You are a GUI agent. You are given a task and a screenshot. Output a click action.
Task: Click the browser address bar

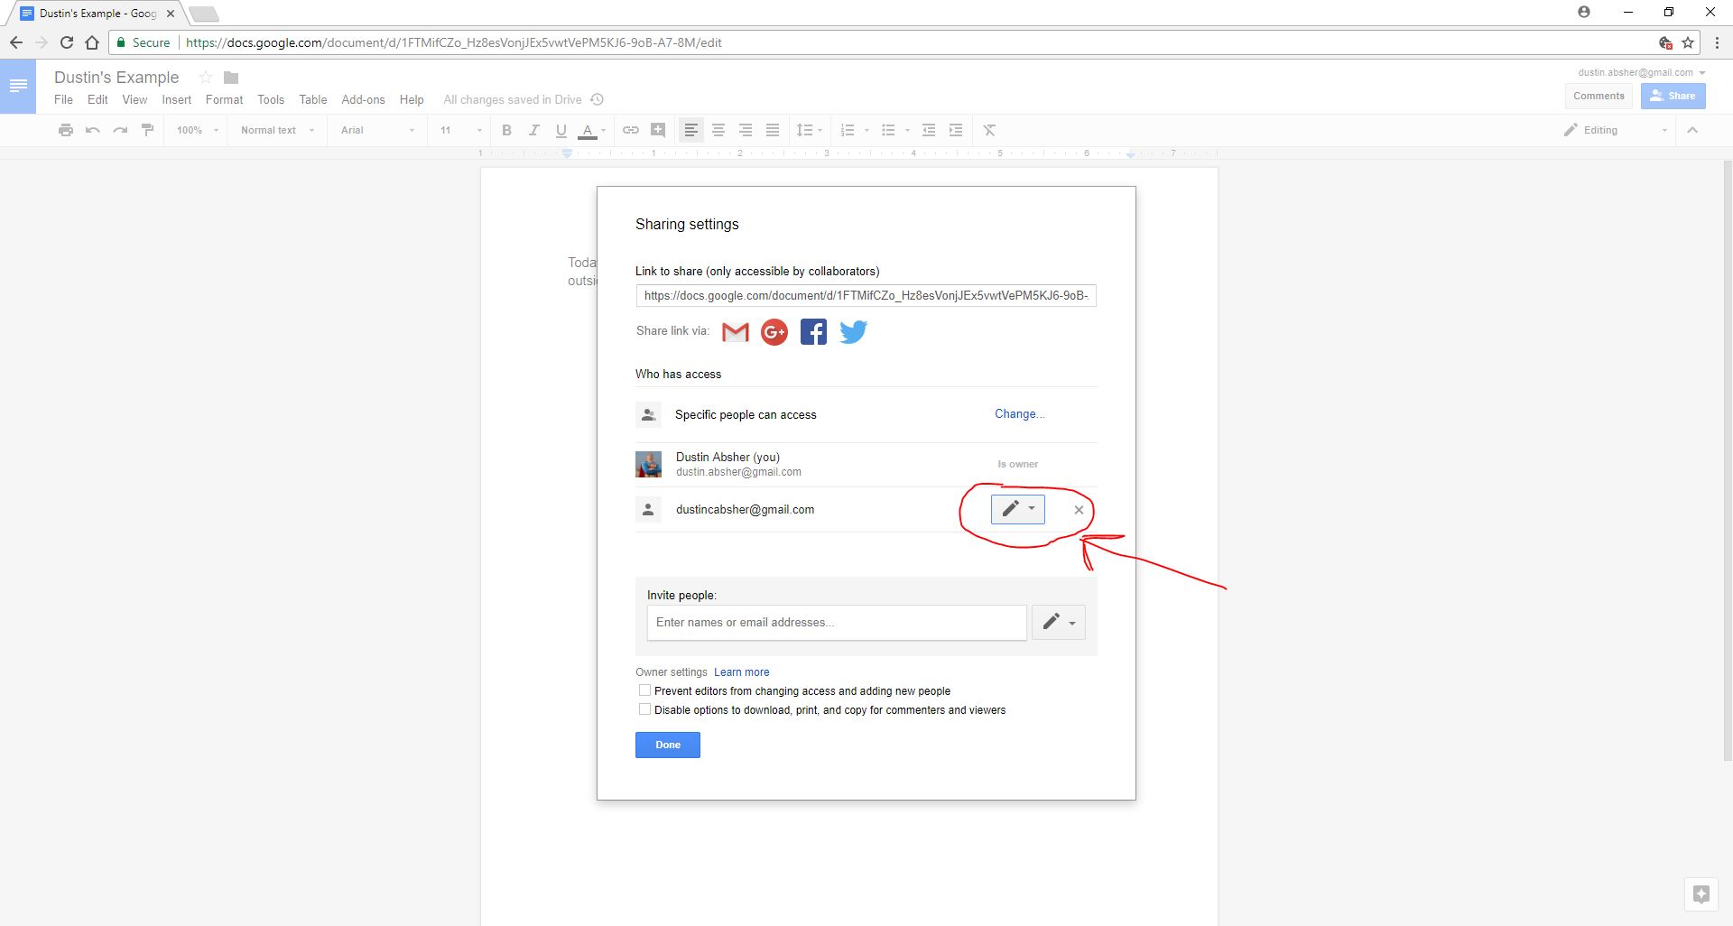(x=903, y=42)
